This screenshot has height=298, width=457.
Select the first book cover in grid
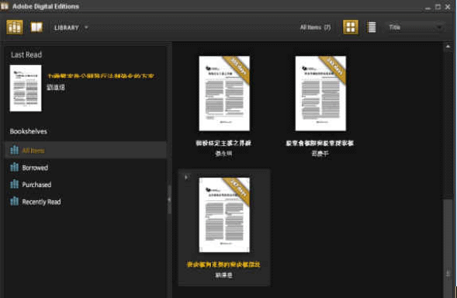pyautogui.click(x=224, y=93)
